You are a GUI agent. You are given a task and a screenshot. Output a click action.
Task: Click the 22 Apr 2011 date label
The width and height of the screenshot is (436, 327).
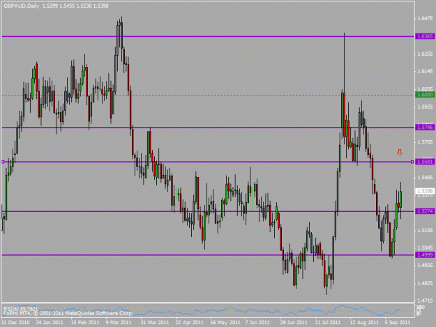tap(189, 322)
